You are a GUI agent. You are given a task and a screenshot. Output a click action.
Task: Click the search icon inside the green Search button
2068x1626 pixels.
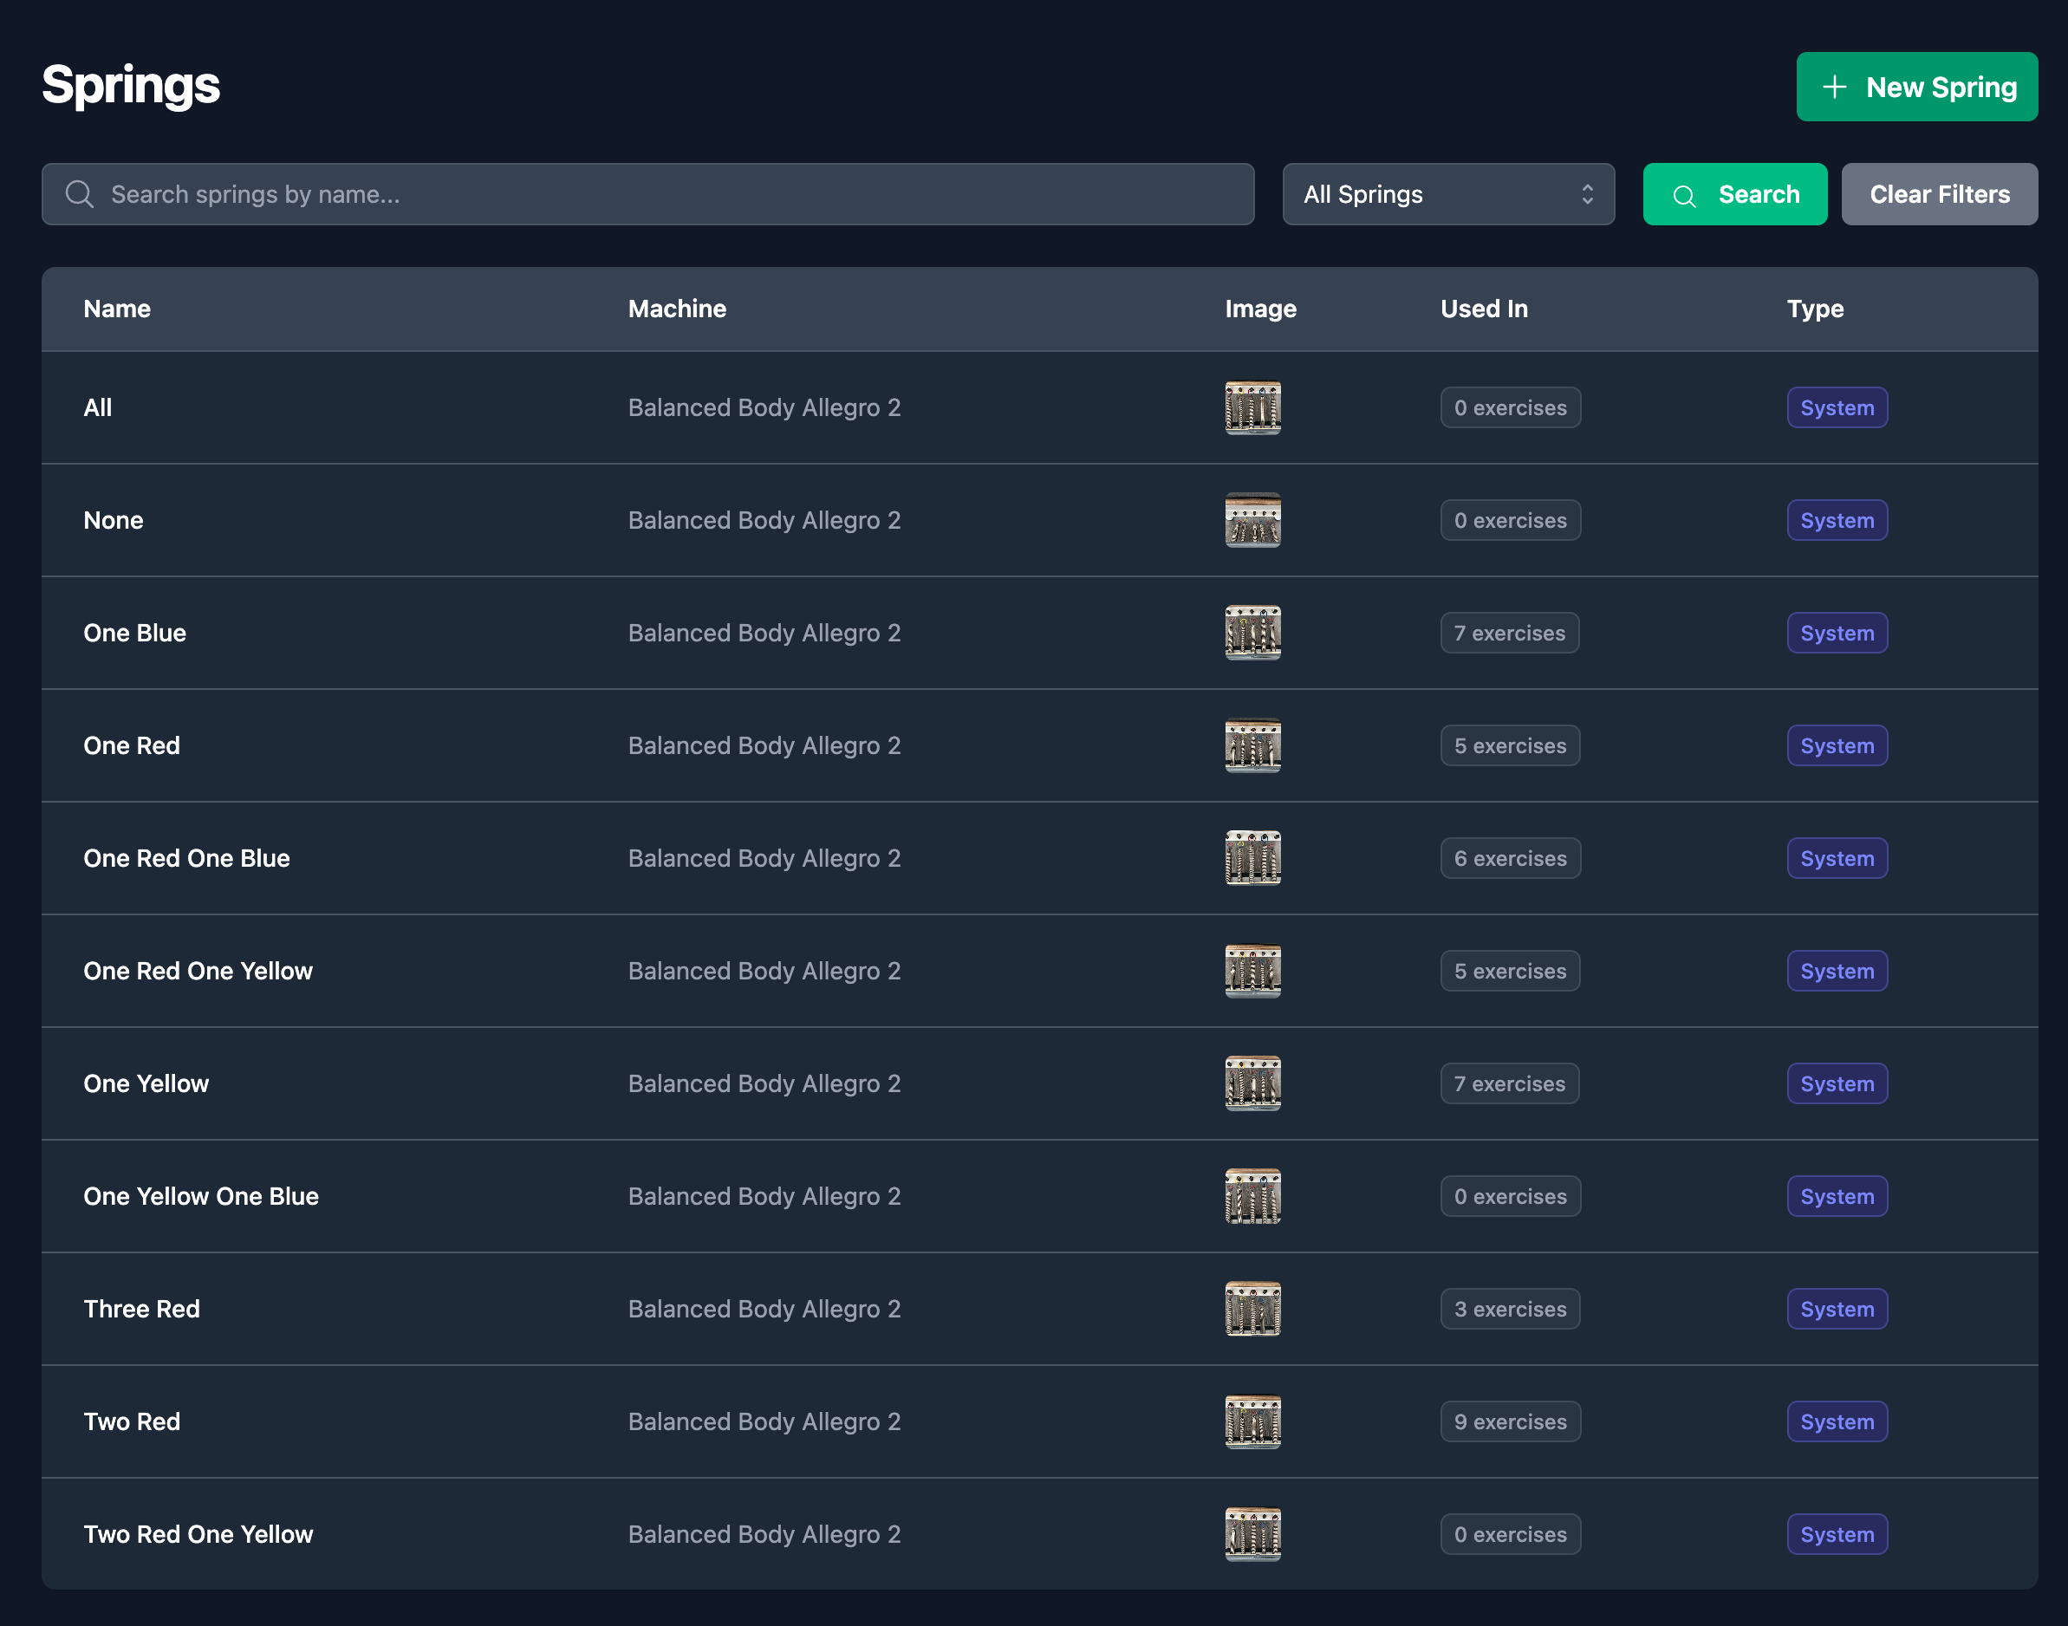[x=1685, y=194]
